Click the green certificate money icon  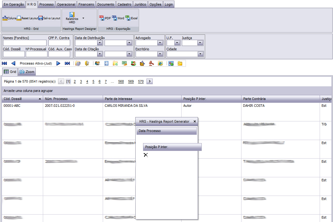pos(124,63)
